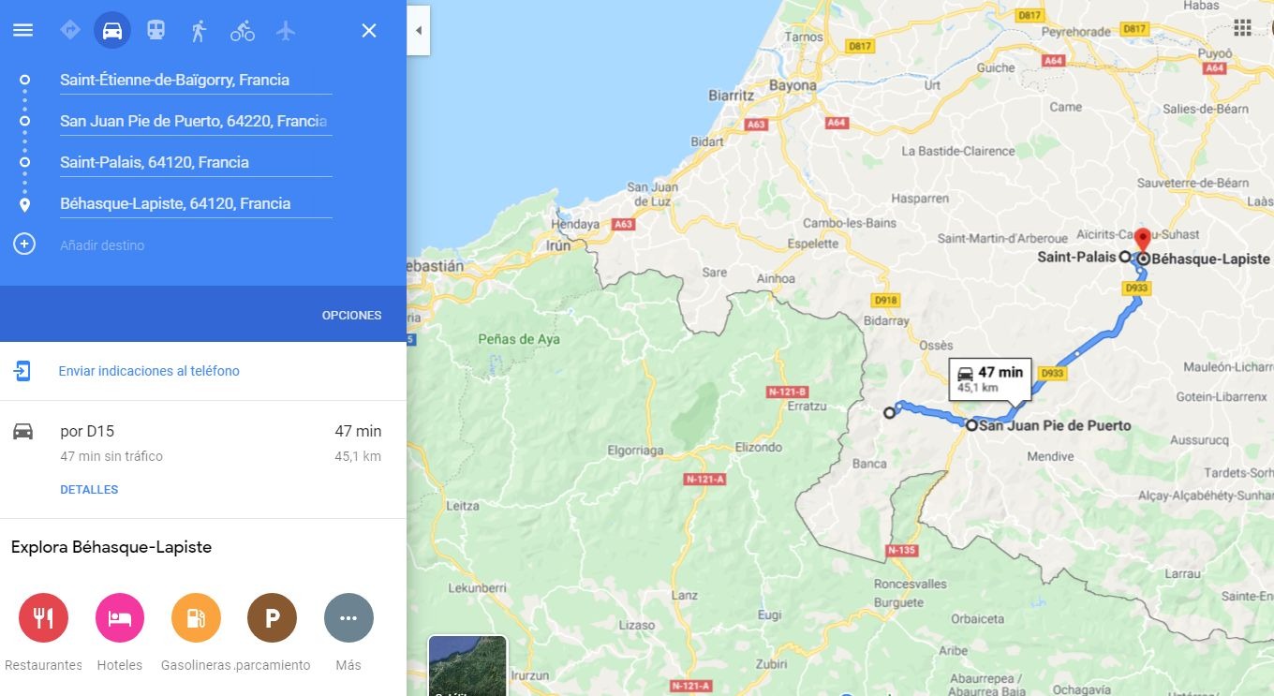Screen dimensions: 1274x696
Task: Open the Más more-categories button
Action: 348,618
